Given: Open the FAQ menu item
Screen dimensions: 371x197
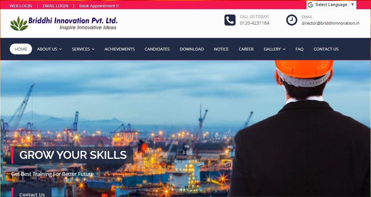Looking at the screenshot, I should (x=299, y=49).
